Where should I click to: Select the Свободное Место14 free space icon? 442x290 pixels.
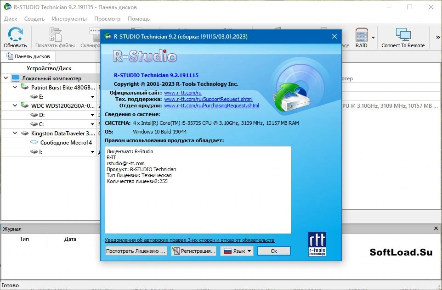34,142
